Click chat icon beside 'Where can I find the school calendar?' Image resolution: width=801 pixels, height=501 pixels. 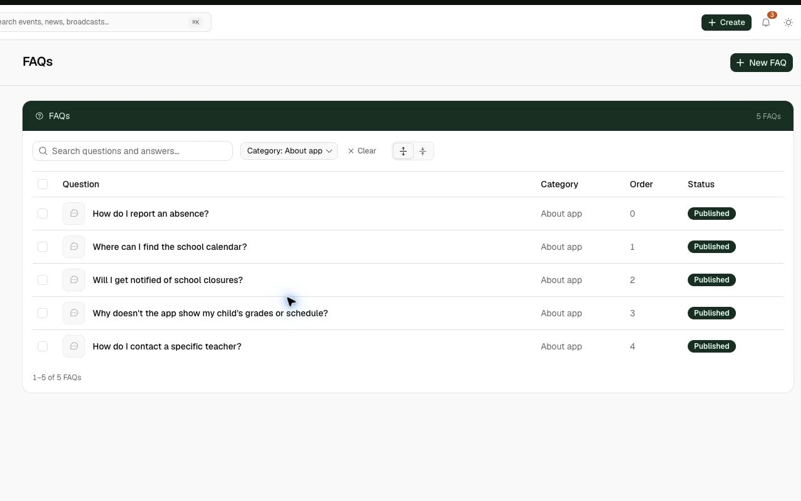tap(74, 247)
